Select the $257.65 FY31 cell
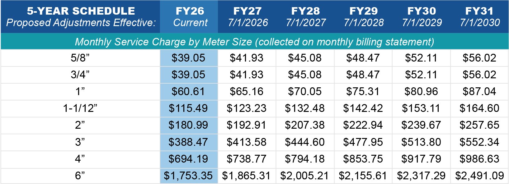Screen dimensions: 509x184 tap(479, 125)
